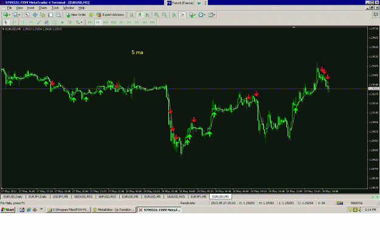The width and height of the screenshot is (380, 240).
Task: Open the File menu
Action: click(x=9, y=8)
